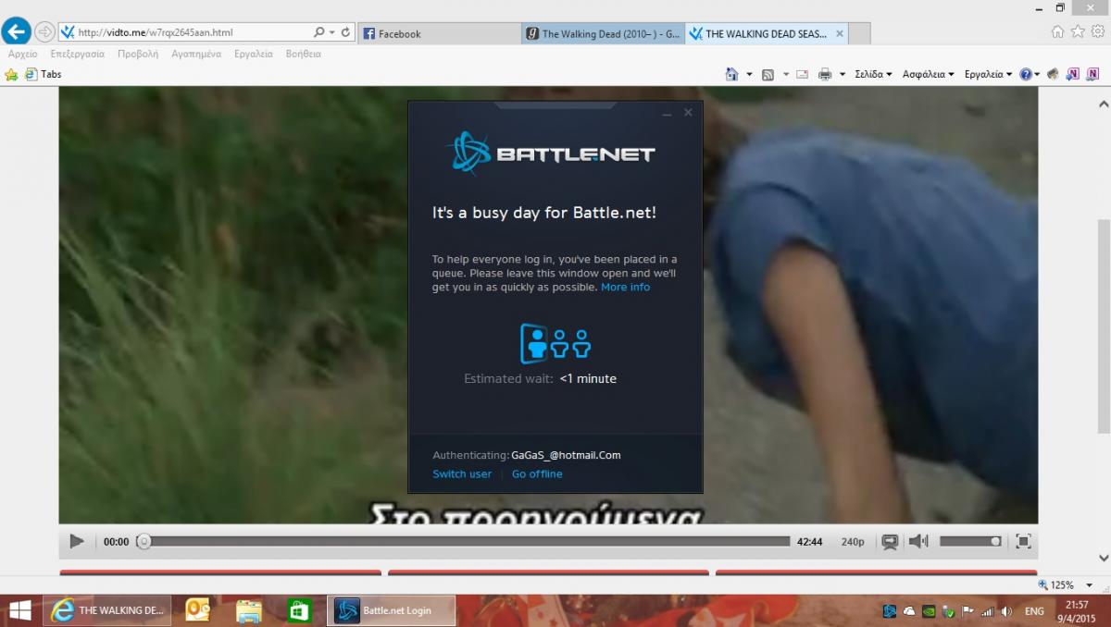Switch to the Facebook tab
This screenshot has height=627, width=1111.
click(x=439, y=33)
